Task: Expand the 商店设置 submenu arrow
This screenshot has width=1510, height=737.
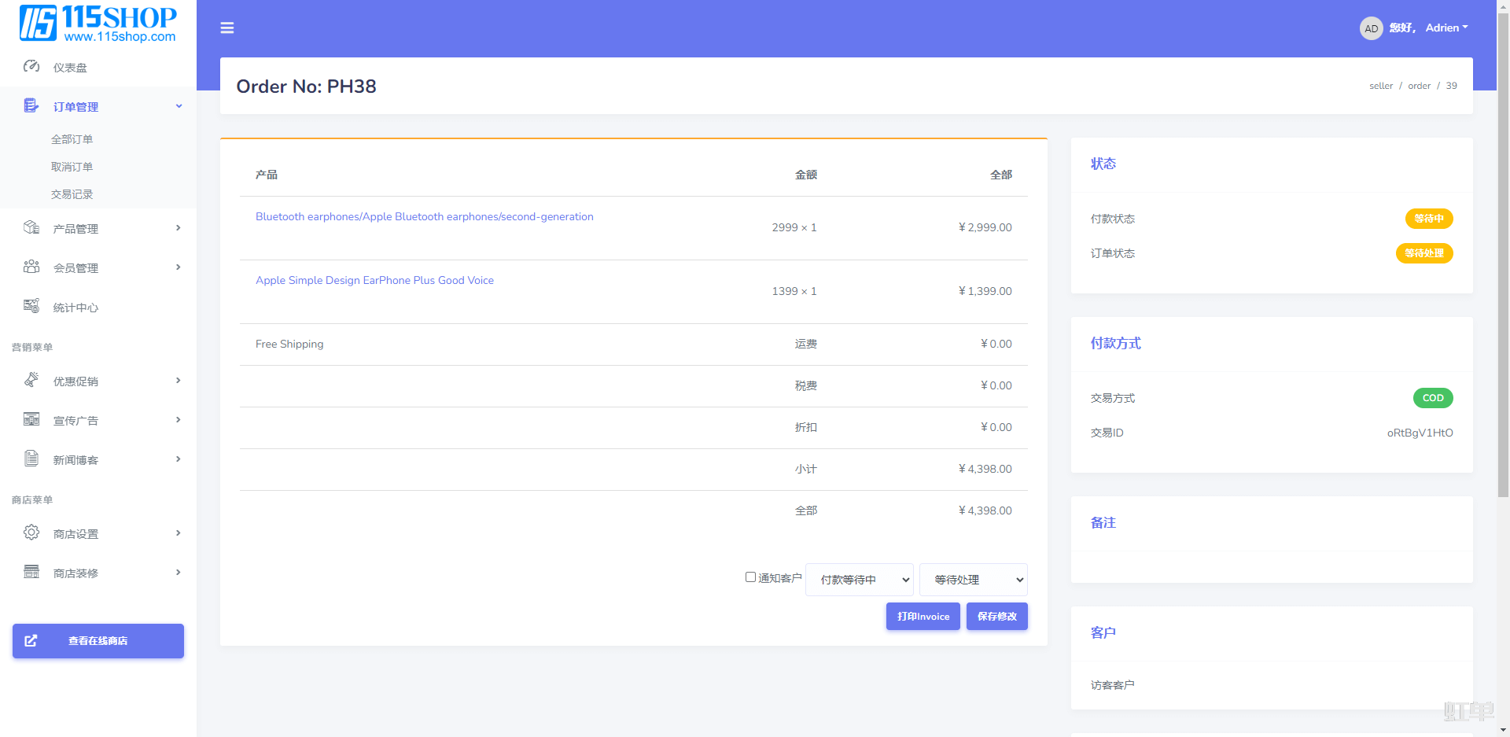Action: pyautogui.click(x=179, y=533)
